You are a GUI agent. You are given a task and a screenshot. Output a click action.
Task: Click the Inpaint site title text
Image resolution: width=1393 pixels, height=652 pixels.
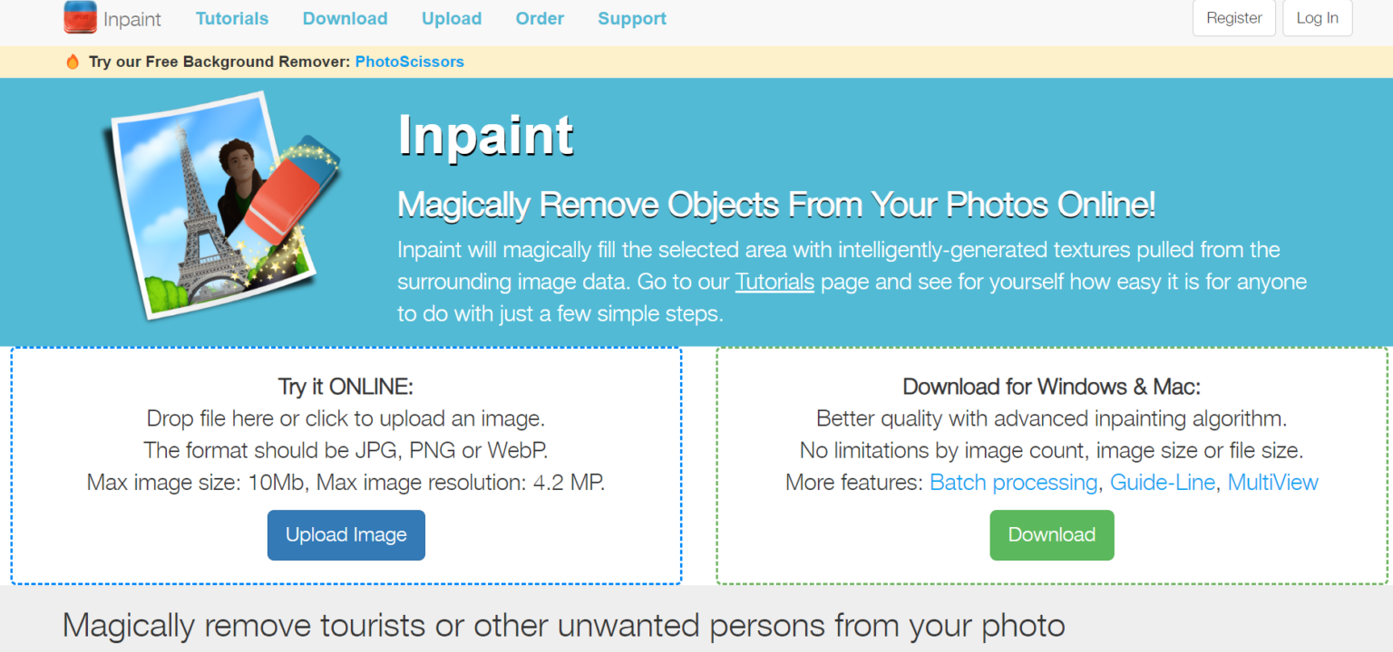132,17
